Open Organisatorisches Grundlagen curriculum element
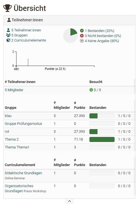This screenshot has width=140, height=211. tap(19, 188)
